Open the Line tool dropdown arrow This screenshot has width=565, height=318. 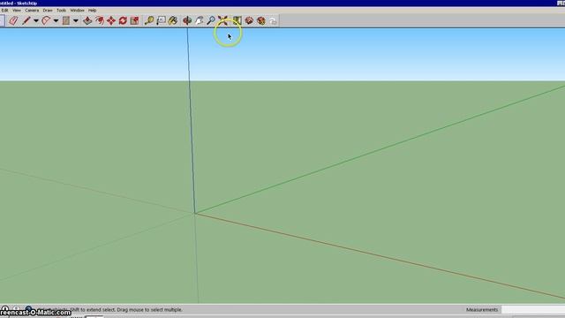click(36, 21)
